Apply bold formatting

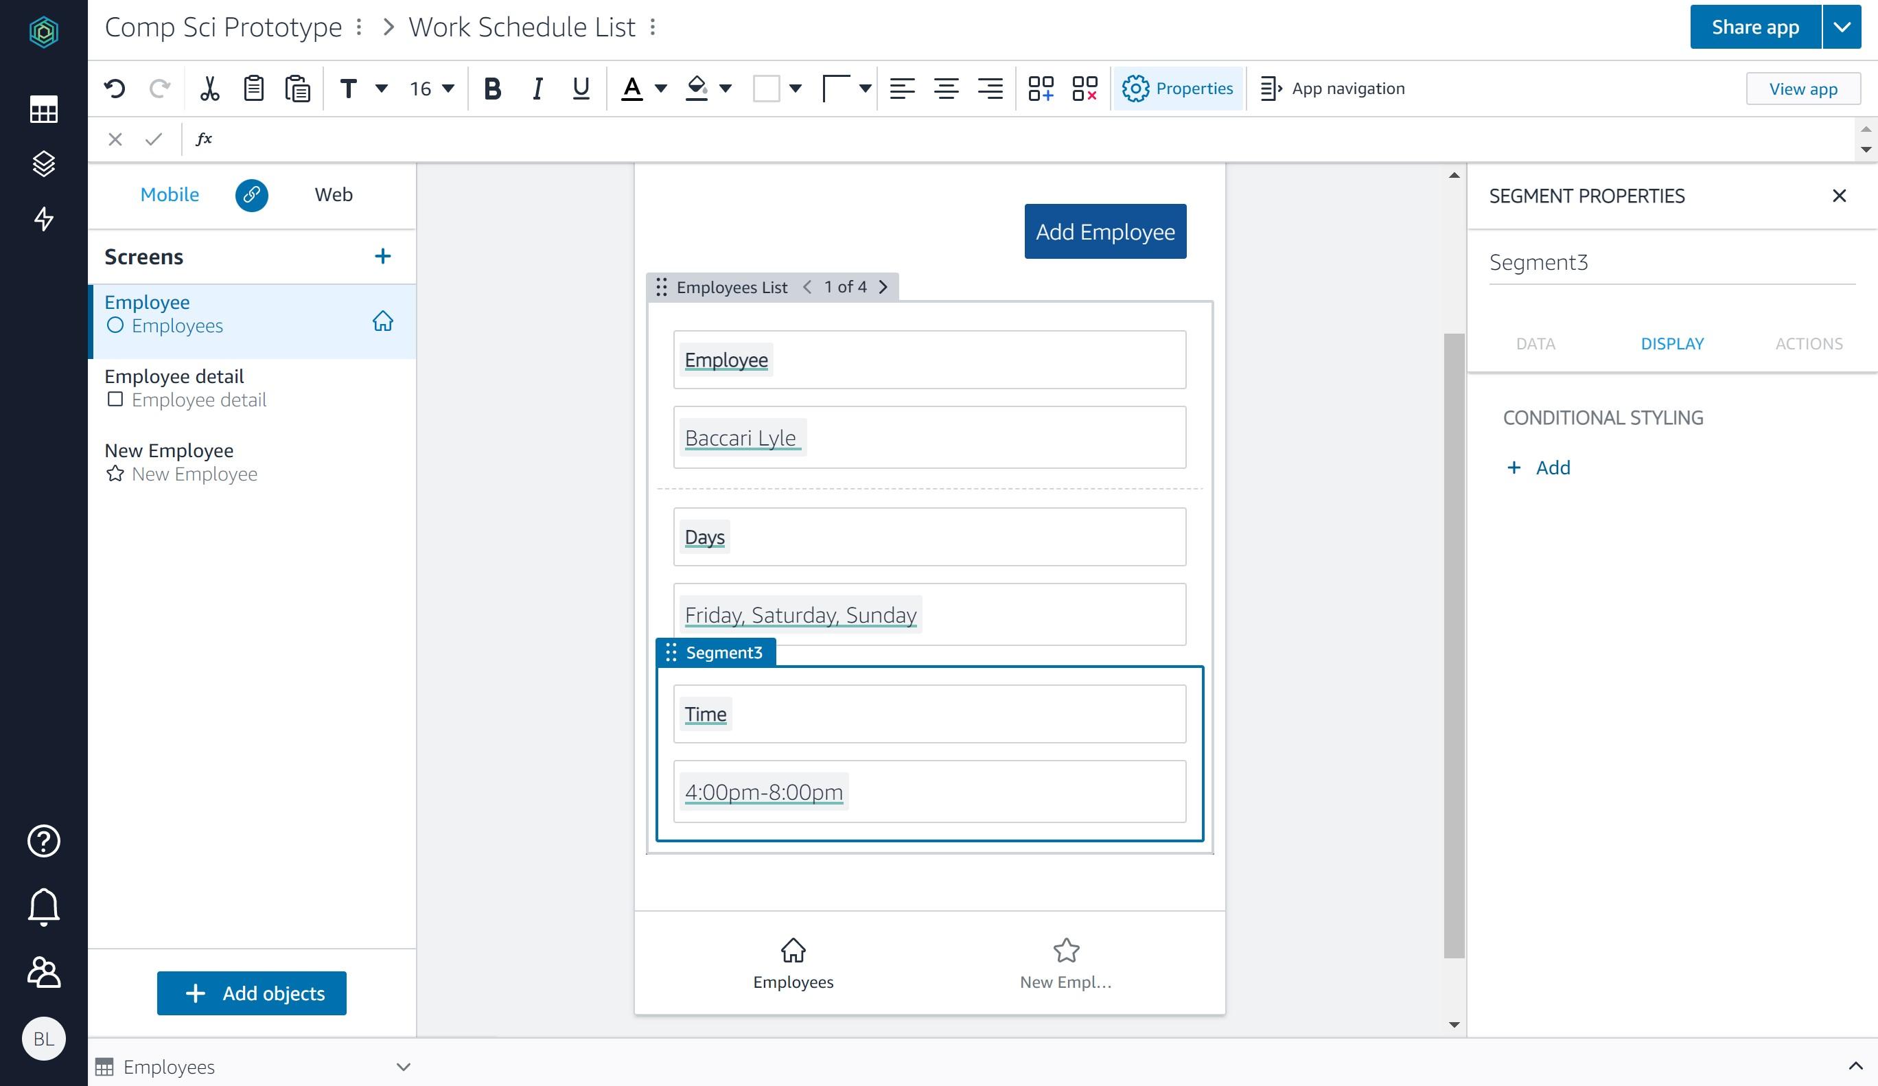point(493,89)
